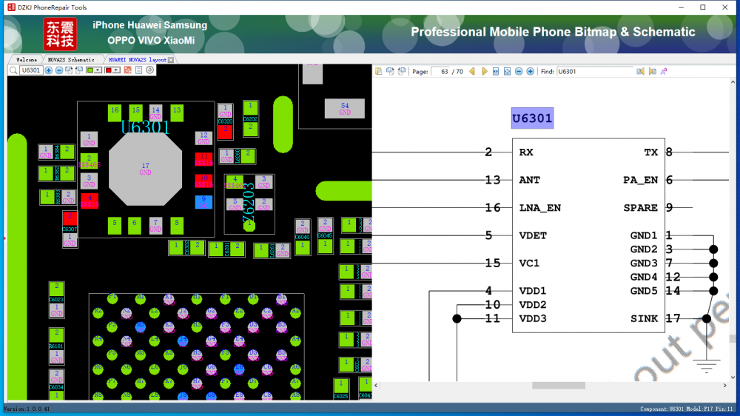Switch to the Welcome tab
Screen dimensions: 740x416
[x=27, y=59]
